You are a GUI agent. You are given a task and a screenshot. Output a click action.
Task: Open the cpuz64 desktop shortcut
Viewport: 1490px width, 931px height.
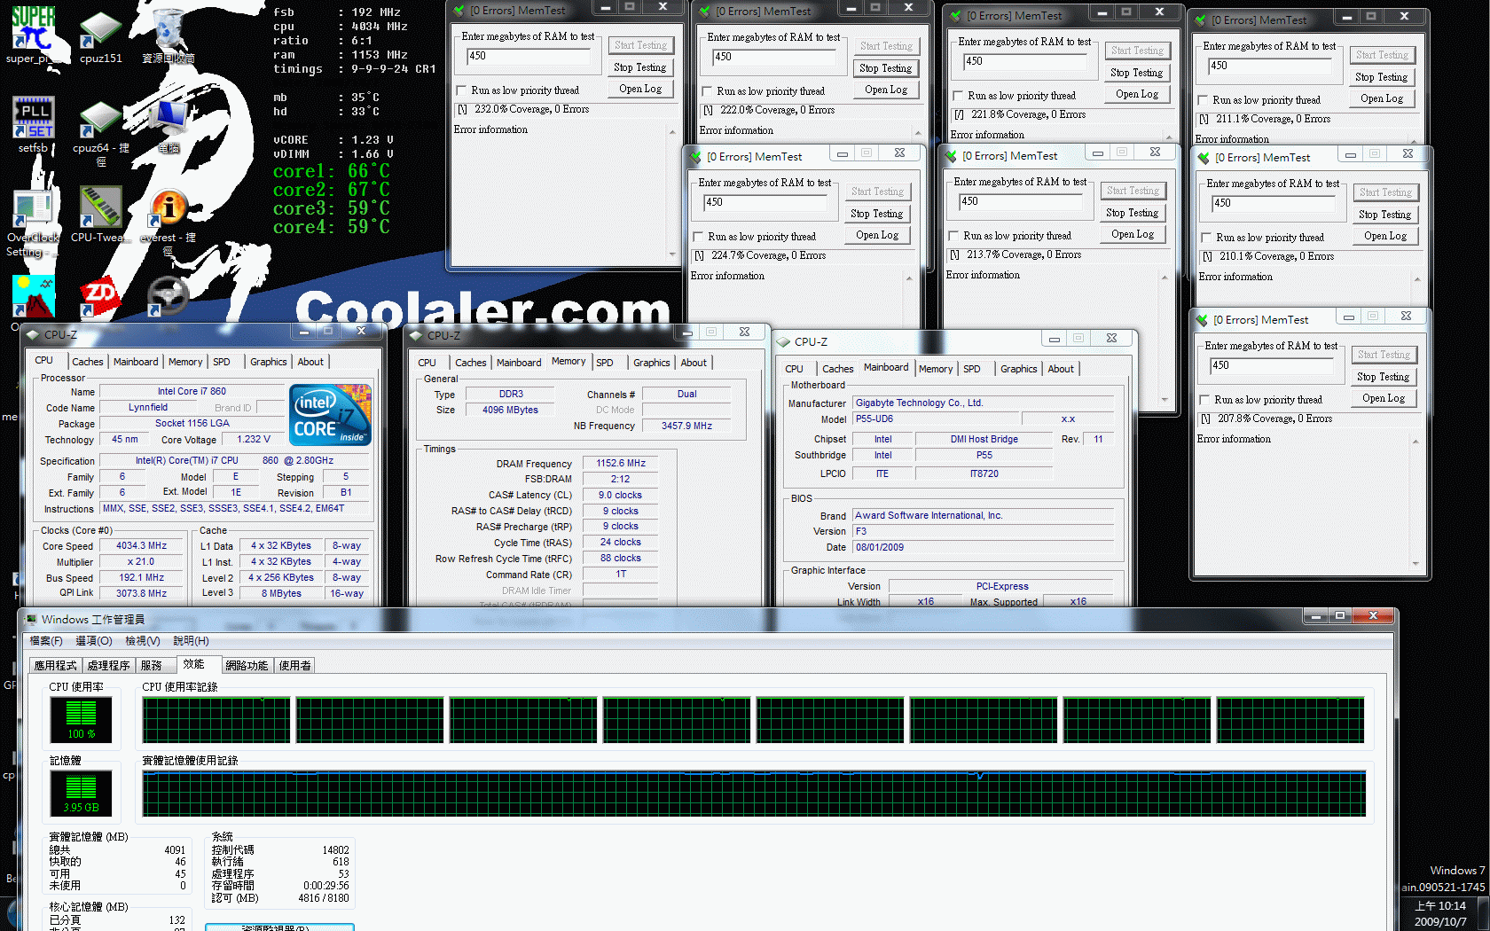click(x=100, y=133)
